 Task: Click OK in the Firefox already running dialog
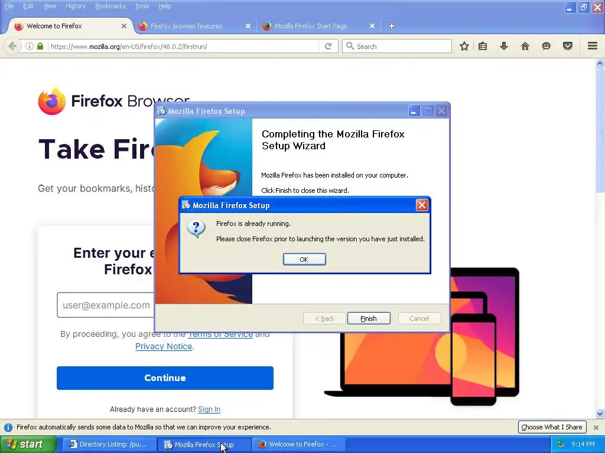(304, 260)
